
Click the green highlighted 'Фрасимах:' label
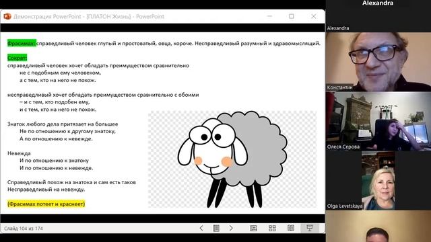click(22, 43)
